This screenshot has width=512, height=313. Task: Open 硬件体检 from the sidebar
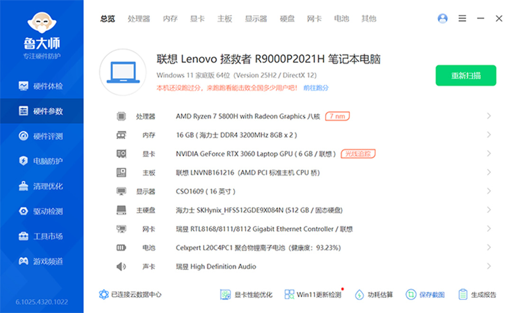coord(41,86)
